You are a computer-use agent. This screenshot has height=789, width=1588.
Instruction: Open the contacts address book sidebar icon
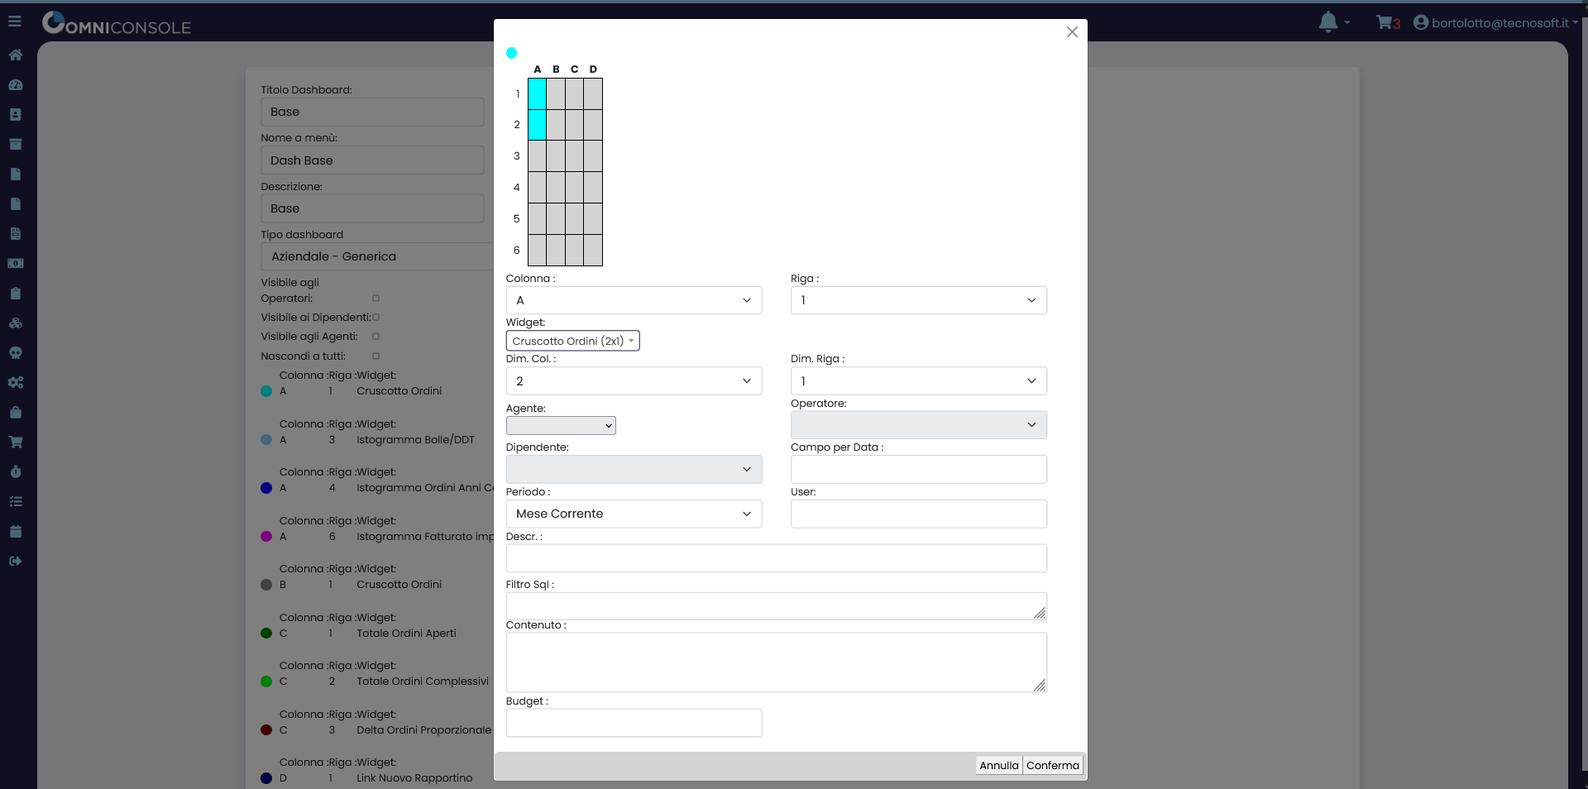pos(16,115)
